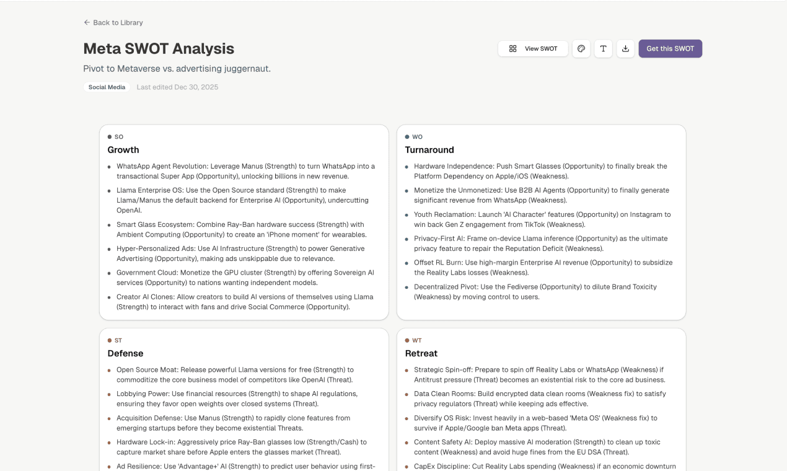This screenshot has height=471, width=787.
Task: Select the WhatsApp Agent Revolution bullet item
Action: click(245, 171)
